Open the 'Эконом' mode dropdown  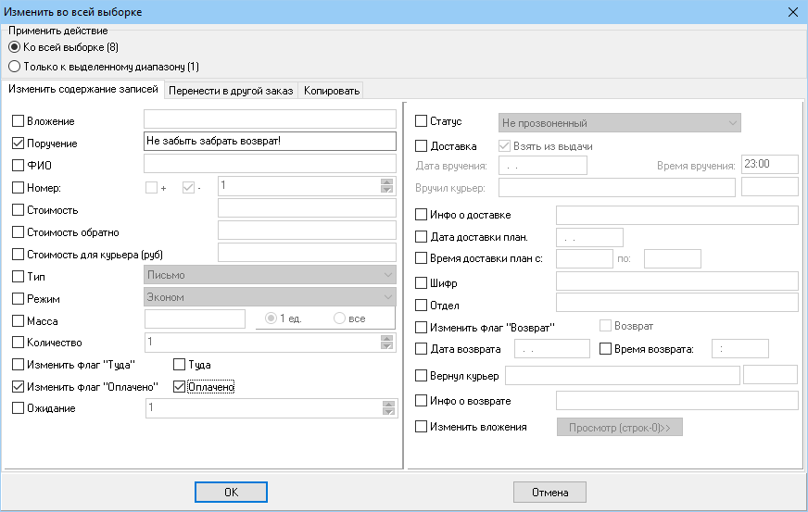pos(270,297)
